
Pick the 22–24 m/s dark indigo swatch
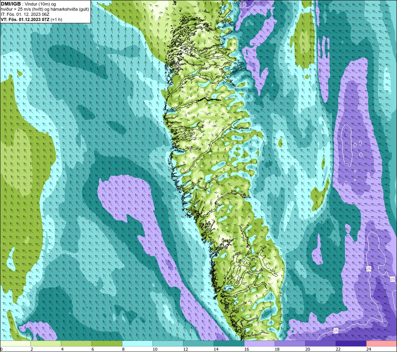(x=351, y=343)
